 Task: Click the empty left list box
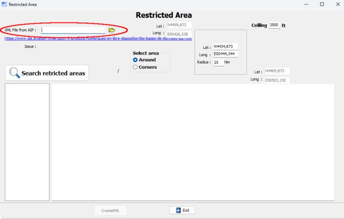click(x=27, y=142)
